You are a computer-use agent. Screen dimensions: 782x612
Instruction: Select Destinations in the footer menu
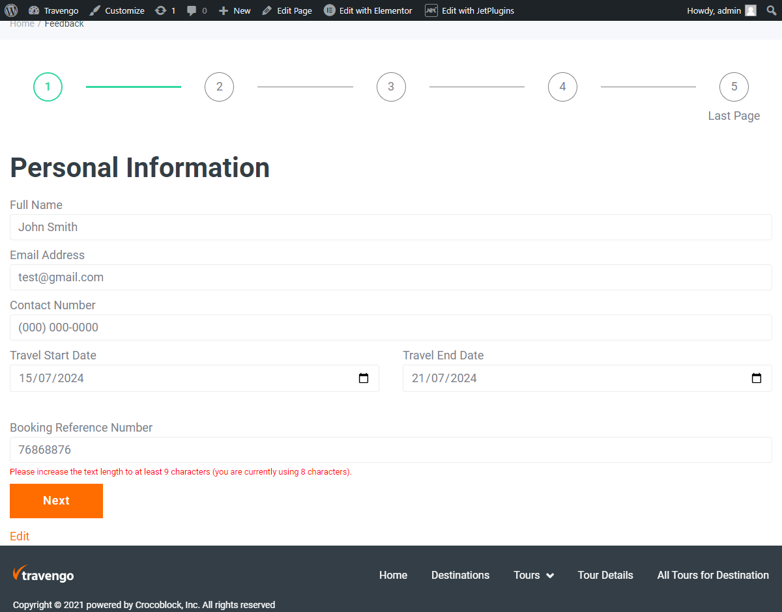click(x=460, y=575)
